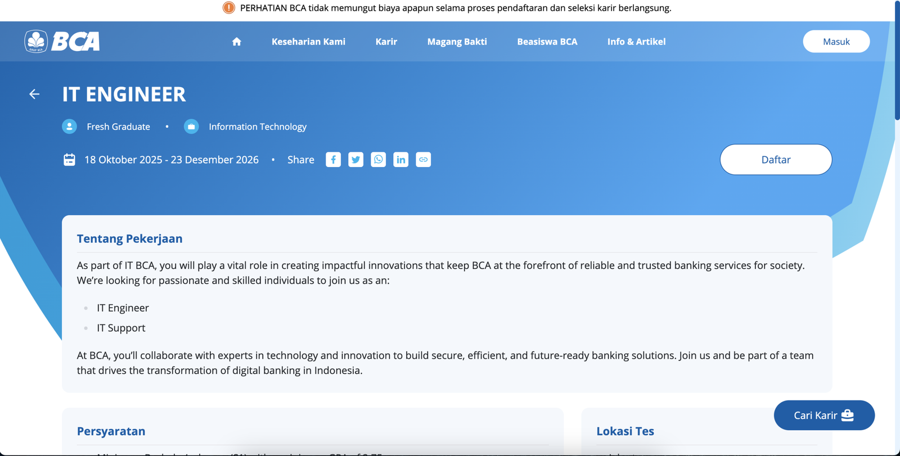Click the Cari Karir floating button
The width and height of the screenshot is (900, 456).
824,416
